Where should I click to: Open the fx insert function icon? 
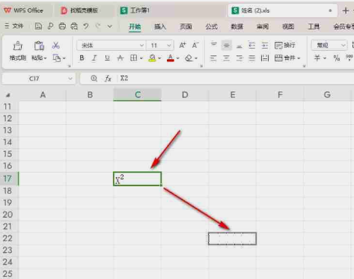coord(108,79)
